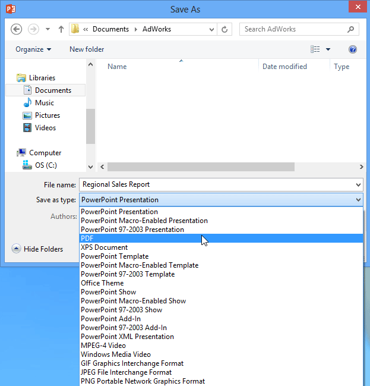Choose JPEG File Interchange Format type
This screenshot has width=370, height=386.
point(222,372)
